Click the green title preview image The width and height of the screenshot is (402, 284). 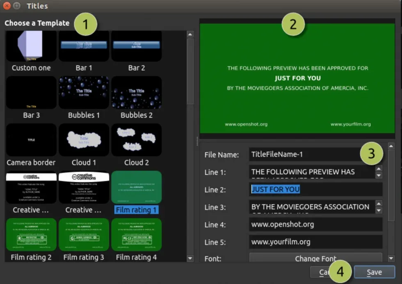297,78
